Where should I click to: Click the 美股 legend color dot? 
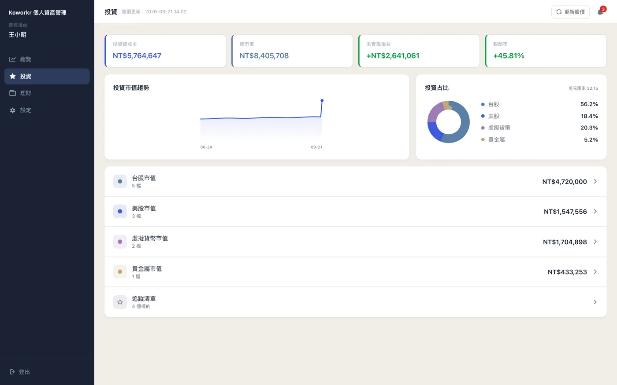point(483,116)
